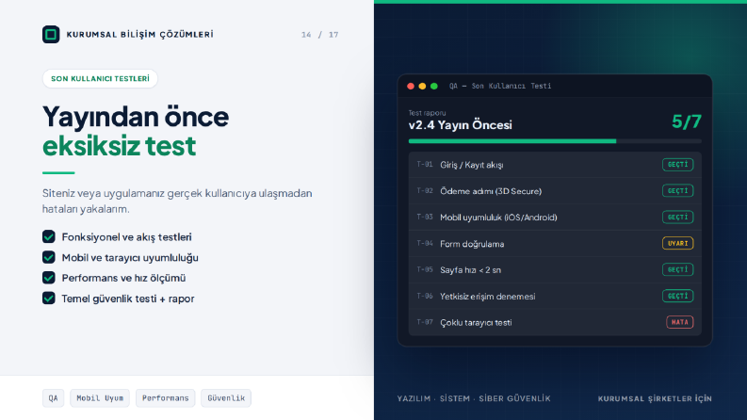Click the Mobil Uyum tag
747x420 pixels.
coord(100,398)
